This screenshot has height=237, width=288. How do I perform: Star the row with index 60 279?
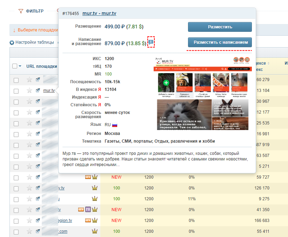29,80
